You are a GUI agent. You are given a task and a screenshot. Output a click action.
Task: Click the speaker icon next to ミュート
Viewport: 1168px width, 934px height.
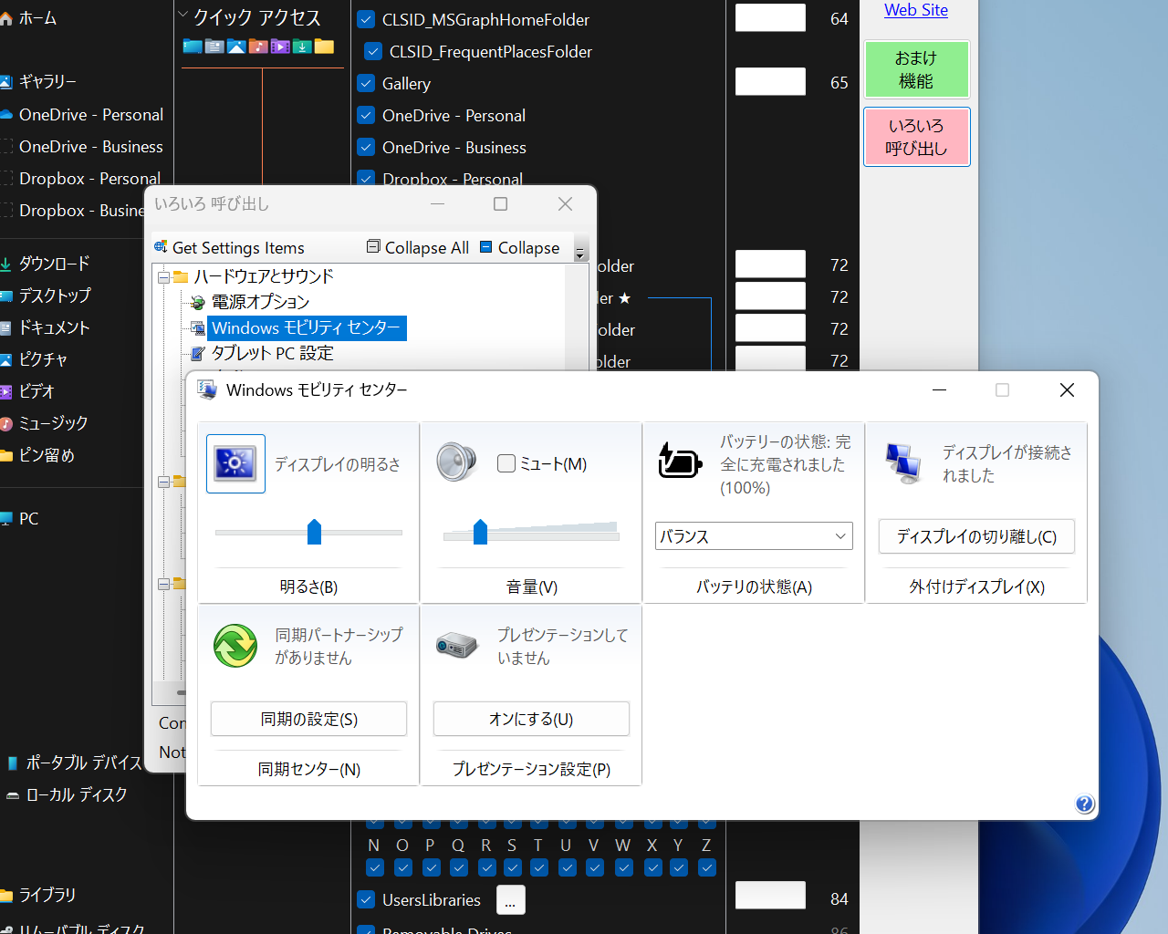click(457, 462)
